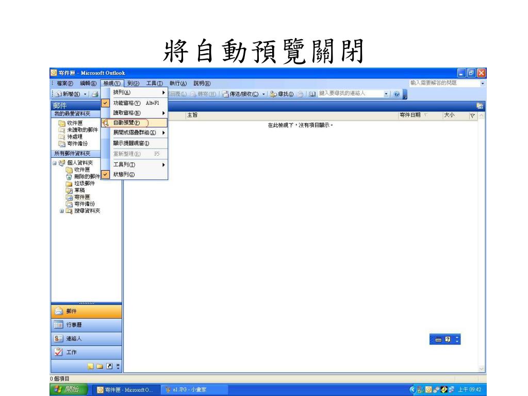Click the folder icon at header bar right

pos(480,106)
